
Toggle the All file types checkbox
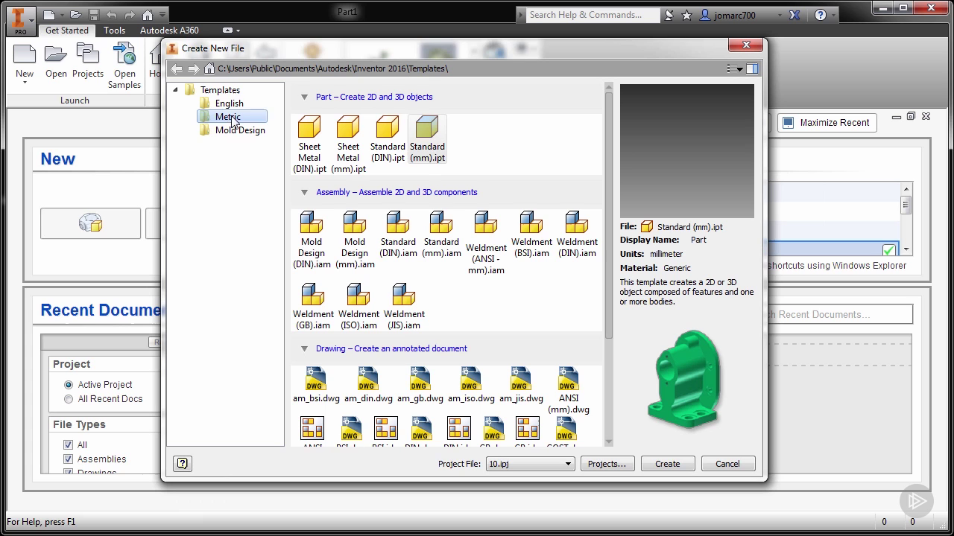69,445
